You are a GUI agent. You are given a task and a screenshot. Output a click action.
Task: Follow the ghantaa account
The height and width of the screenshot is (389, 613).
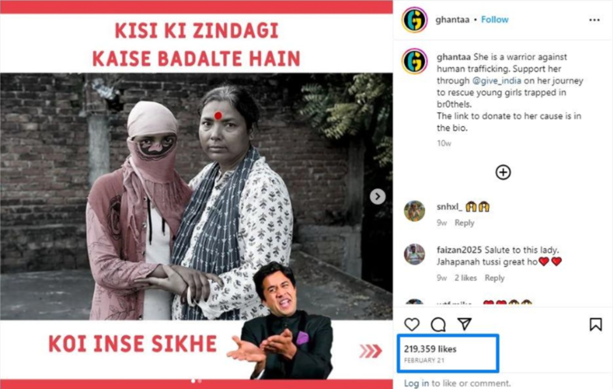click(x=495, y=20)
